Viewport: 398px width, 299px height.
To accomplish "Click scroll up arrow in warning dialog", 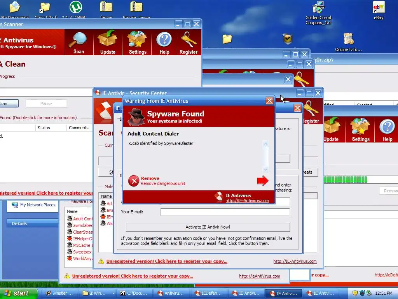I will coord(265,144).
